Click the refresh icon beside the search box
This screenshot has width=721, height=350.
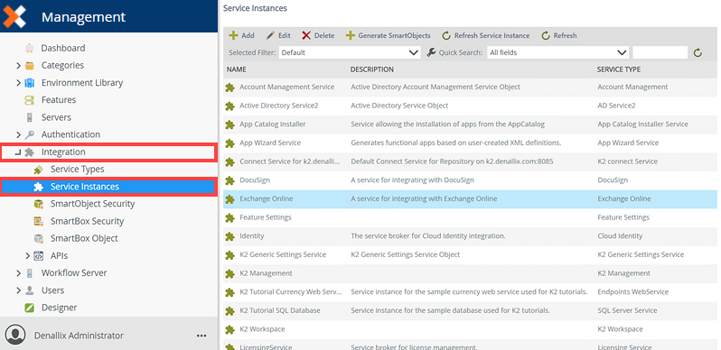click(x=698, y=53)
